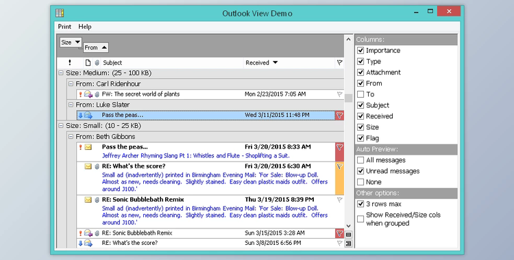Select the bold Pass the peas... message from Beth Gibbons

point(210,152)
